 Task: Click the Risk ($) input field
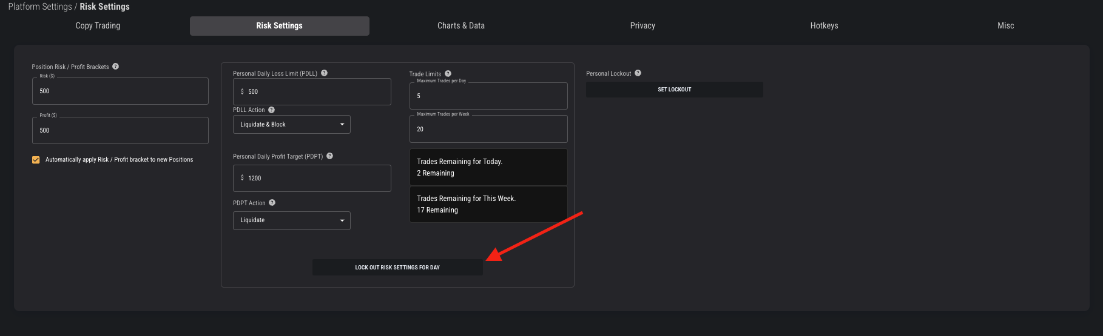(120, 91)
